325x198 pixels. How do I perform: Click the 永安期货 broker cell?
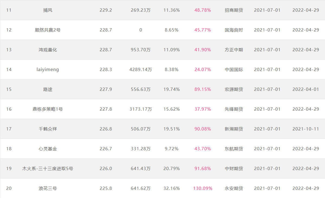234,188
